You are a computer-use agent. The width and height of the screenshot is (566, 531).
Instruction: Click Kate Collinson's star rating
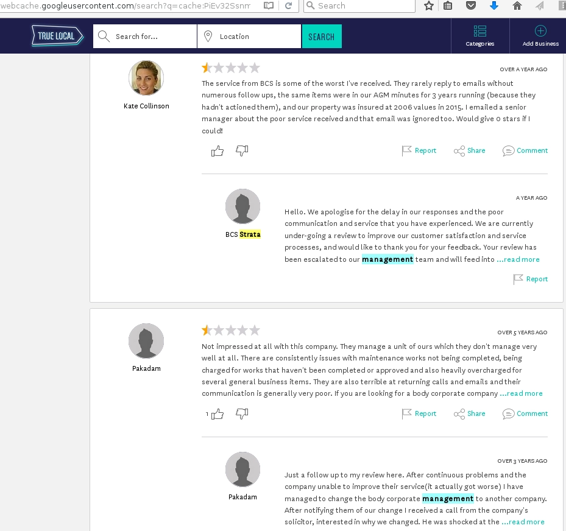click(231, 68)
